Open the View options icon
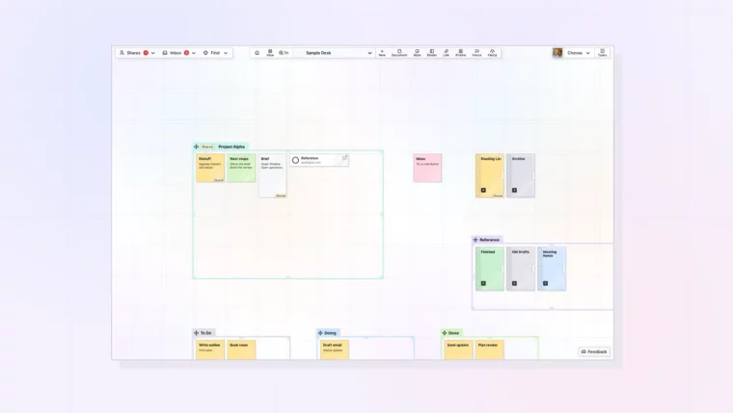The image size is (733, 413). coord(270,53)
